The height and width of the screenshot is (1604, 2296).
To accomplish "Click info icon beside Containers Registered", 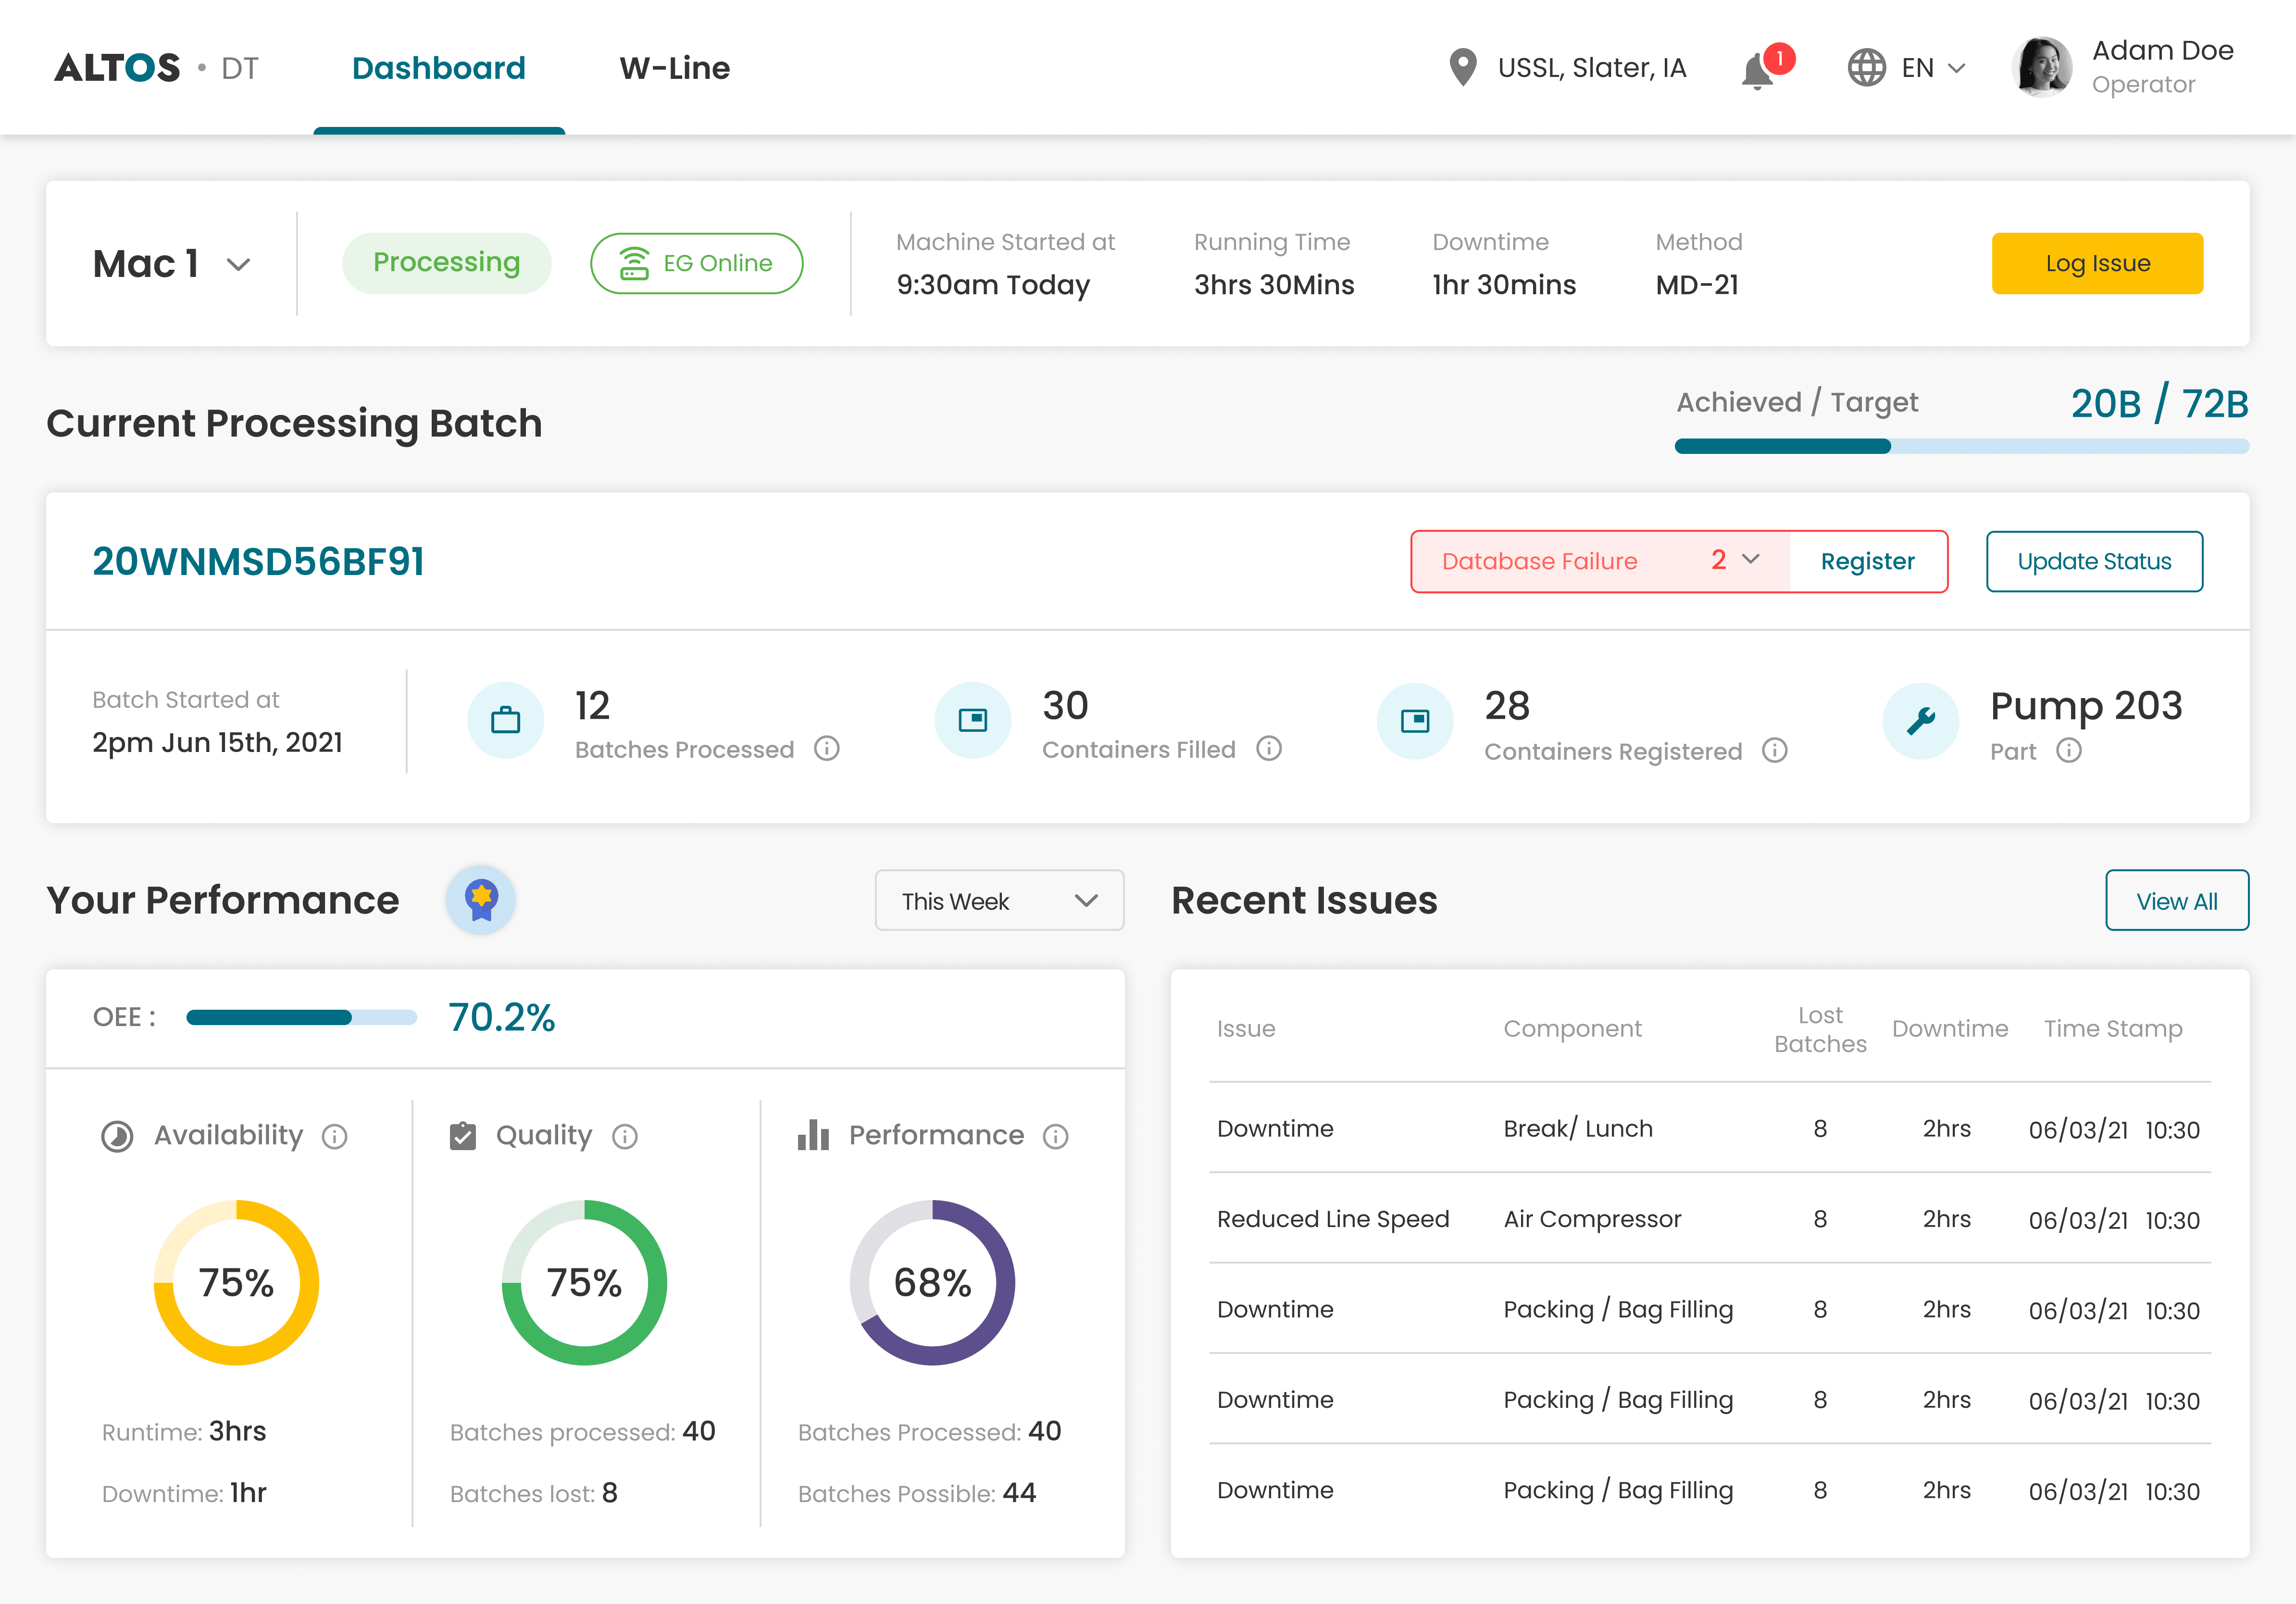I will 1775,751.
